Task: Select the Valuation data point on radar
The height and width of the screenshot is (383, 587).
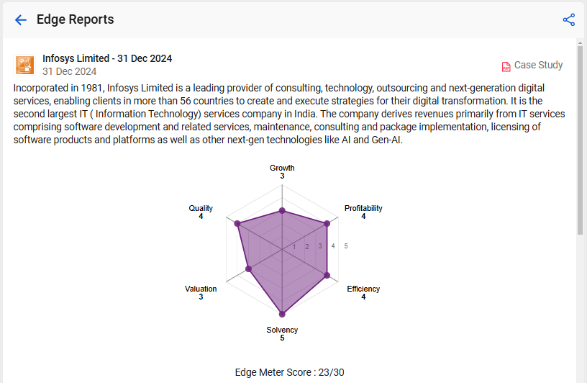Action: [x=249, y=269]
